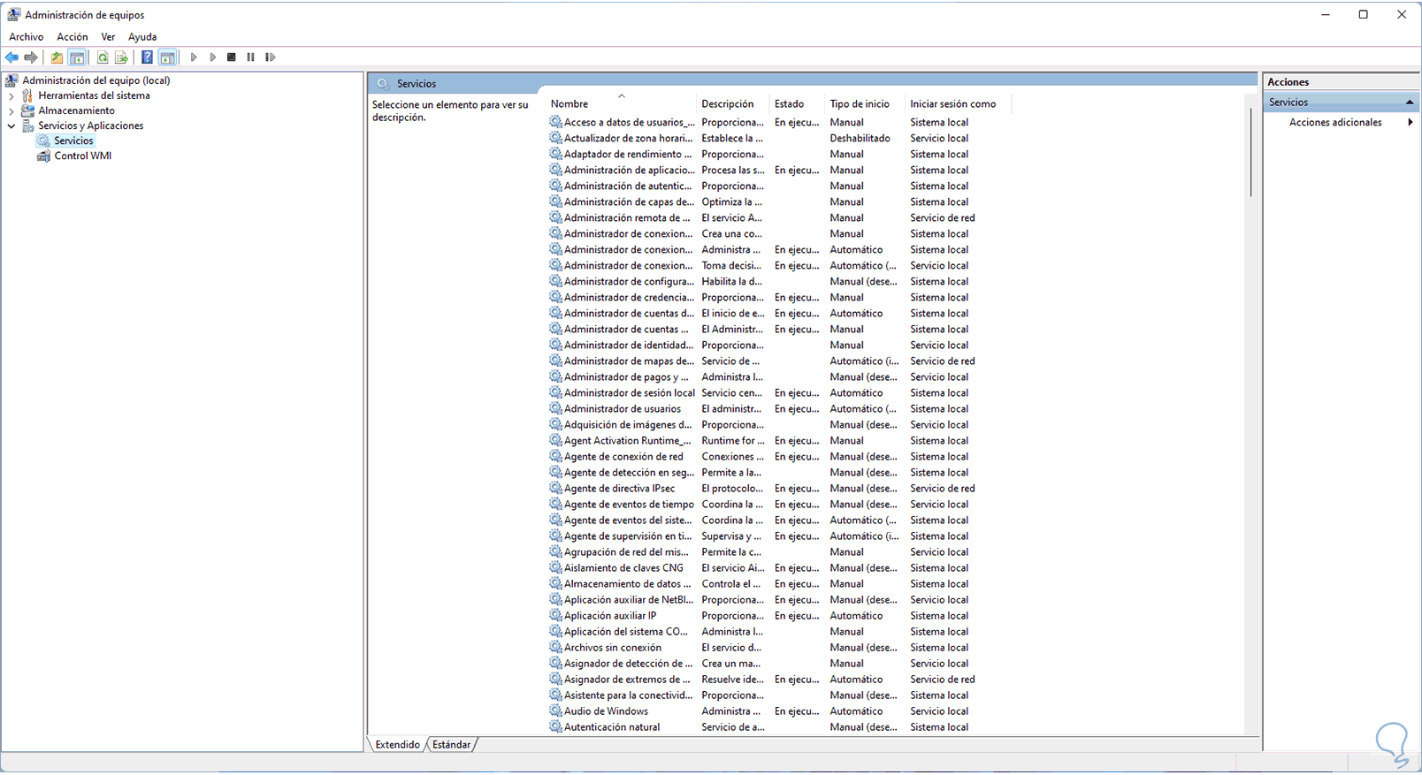Select Control WMI in the tree
Image resolution: width=1422 pixels, height=775 pixels.
(82, 156)
